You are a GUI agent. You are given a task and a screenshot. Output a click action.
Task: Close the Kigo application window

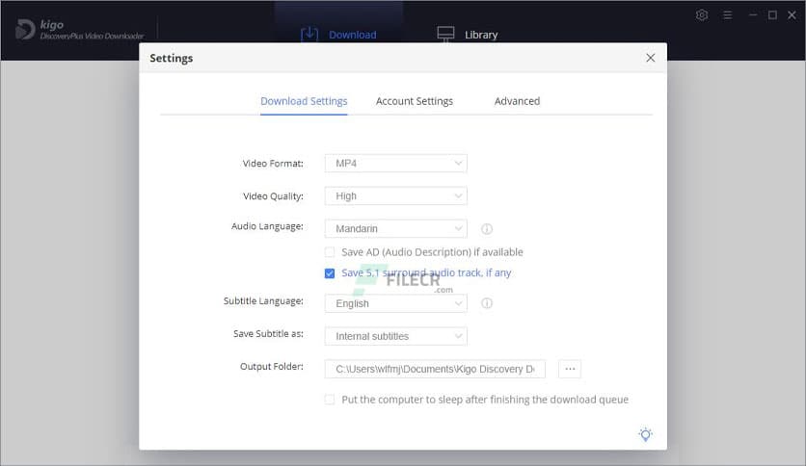coord(793,14)
